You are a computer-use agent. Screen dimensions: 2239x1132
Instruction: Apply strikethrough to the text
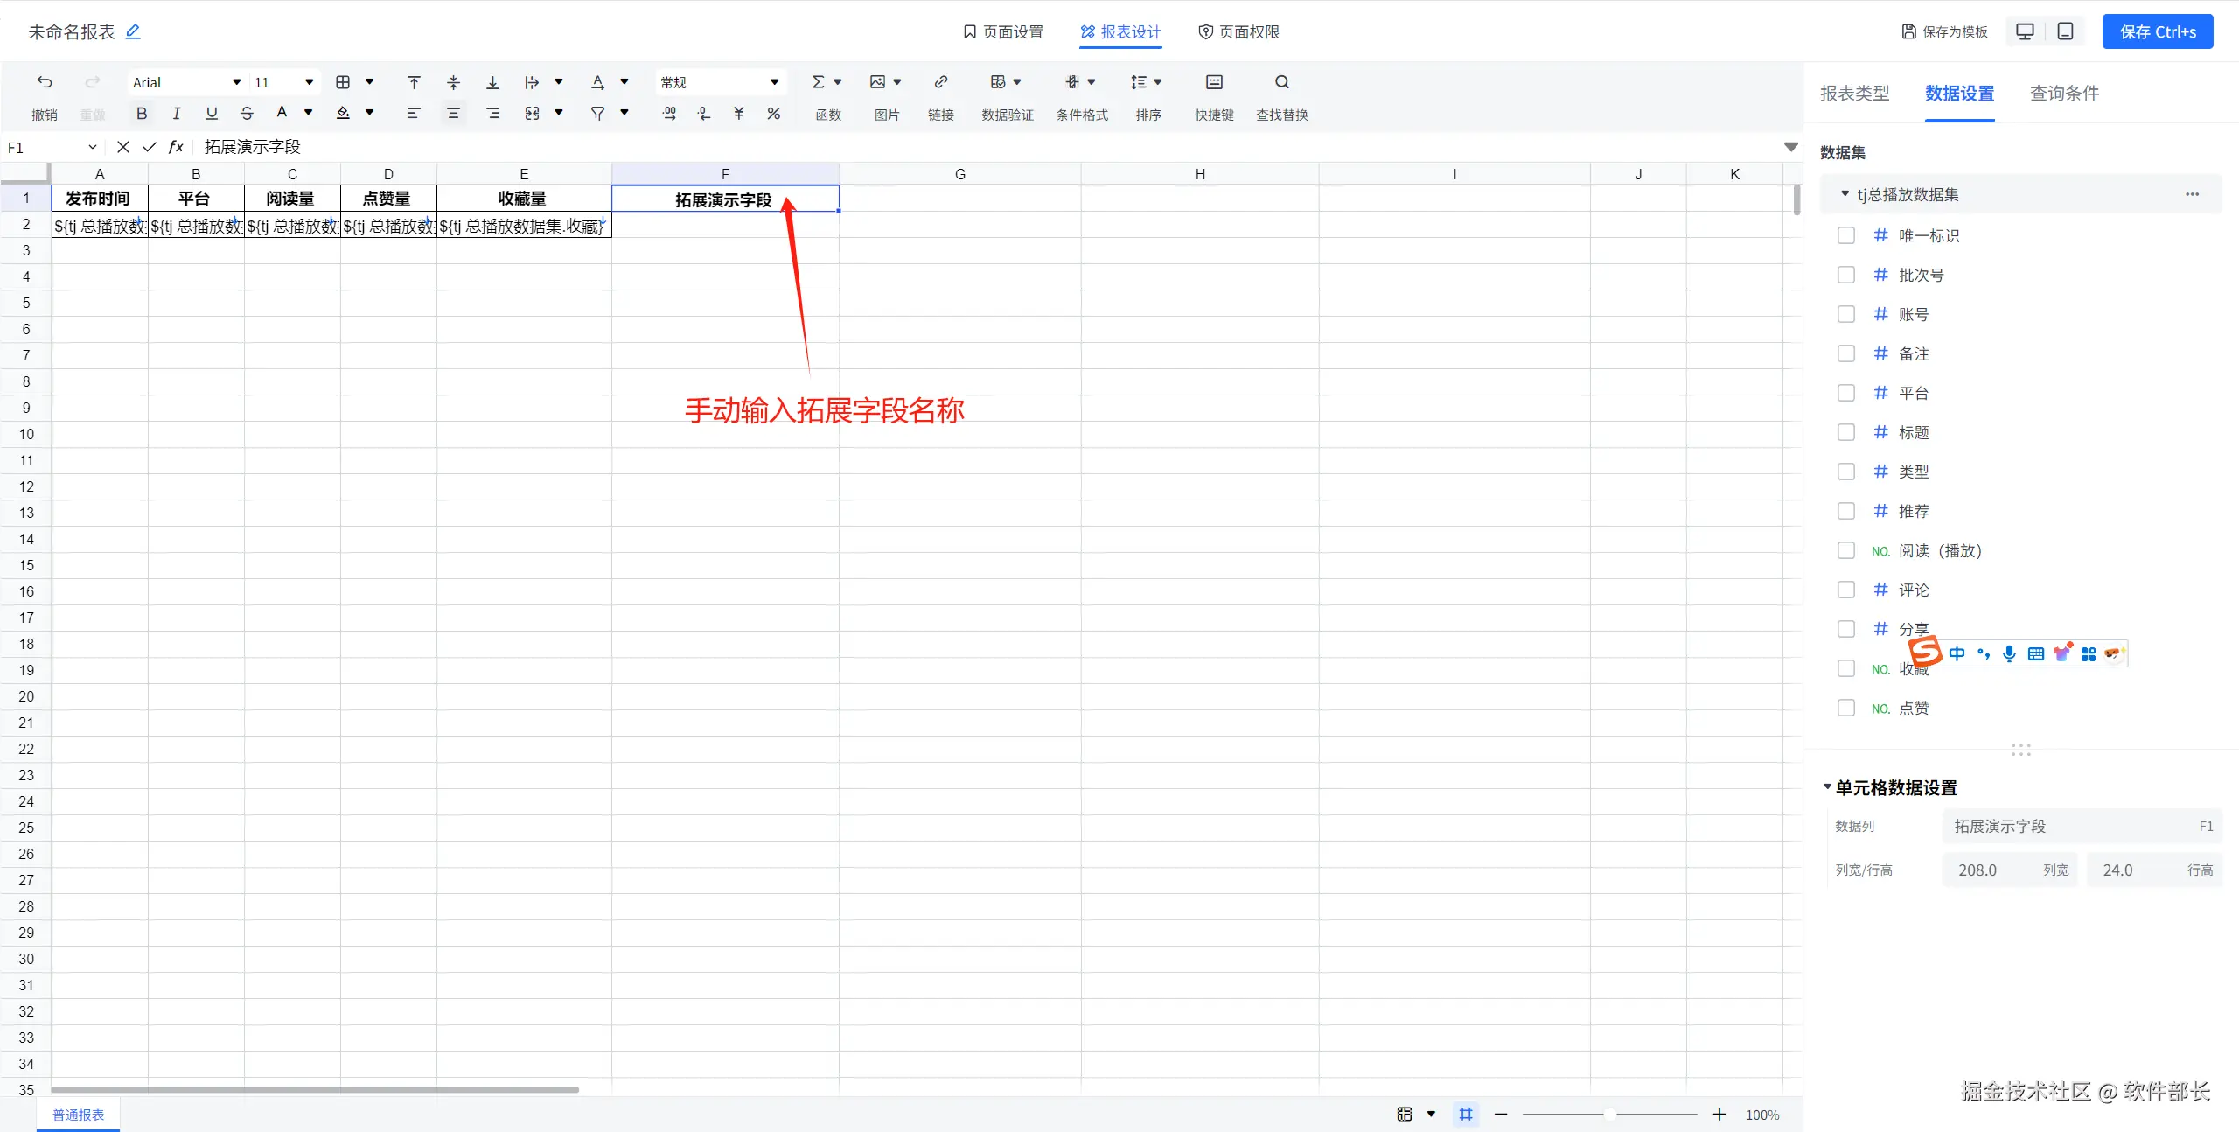[x=247, y=113]
